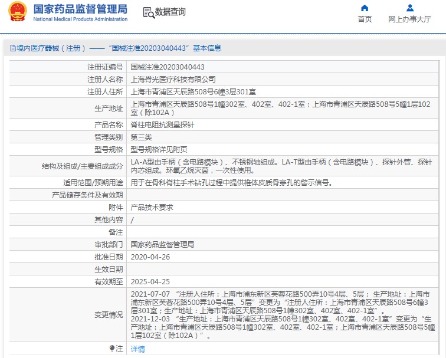Click the 备注 row label
The image size is (446, 358).
pos(116,232)
